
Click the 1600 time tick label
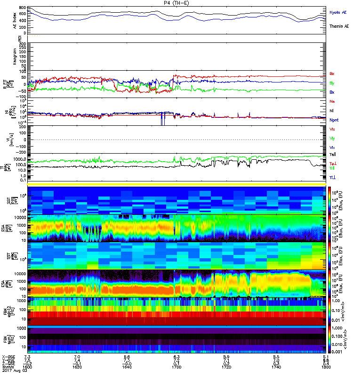point(27,367)
